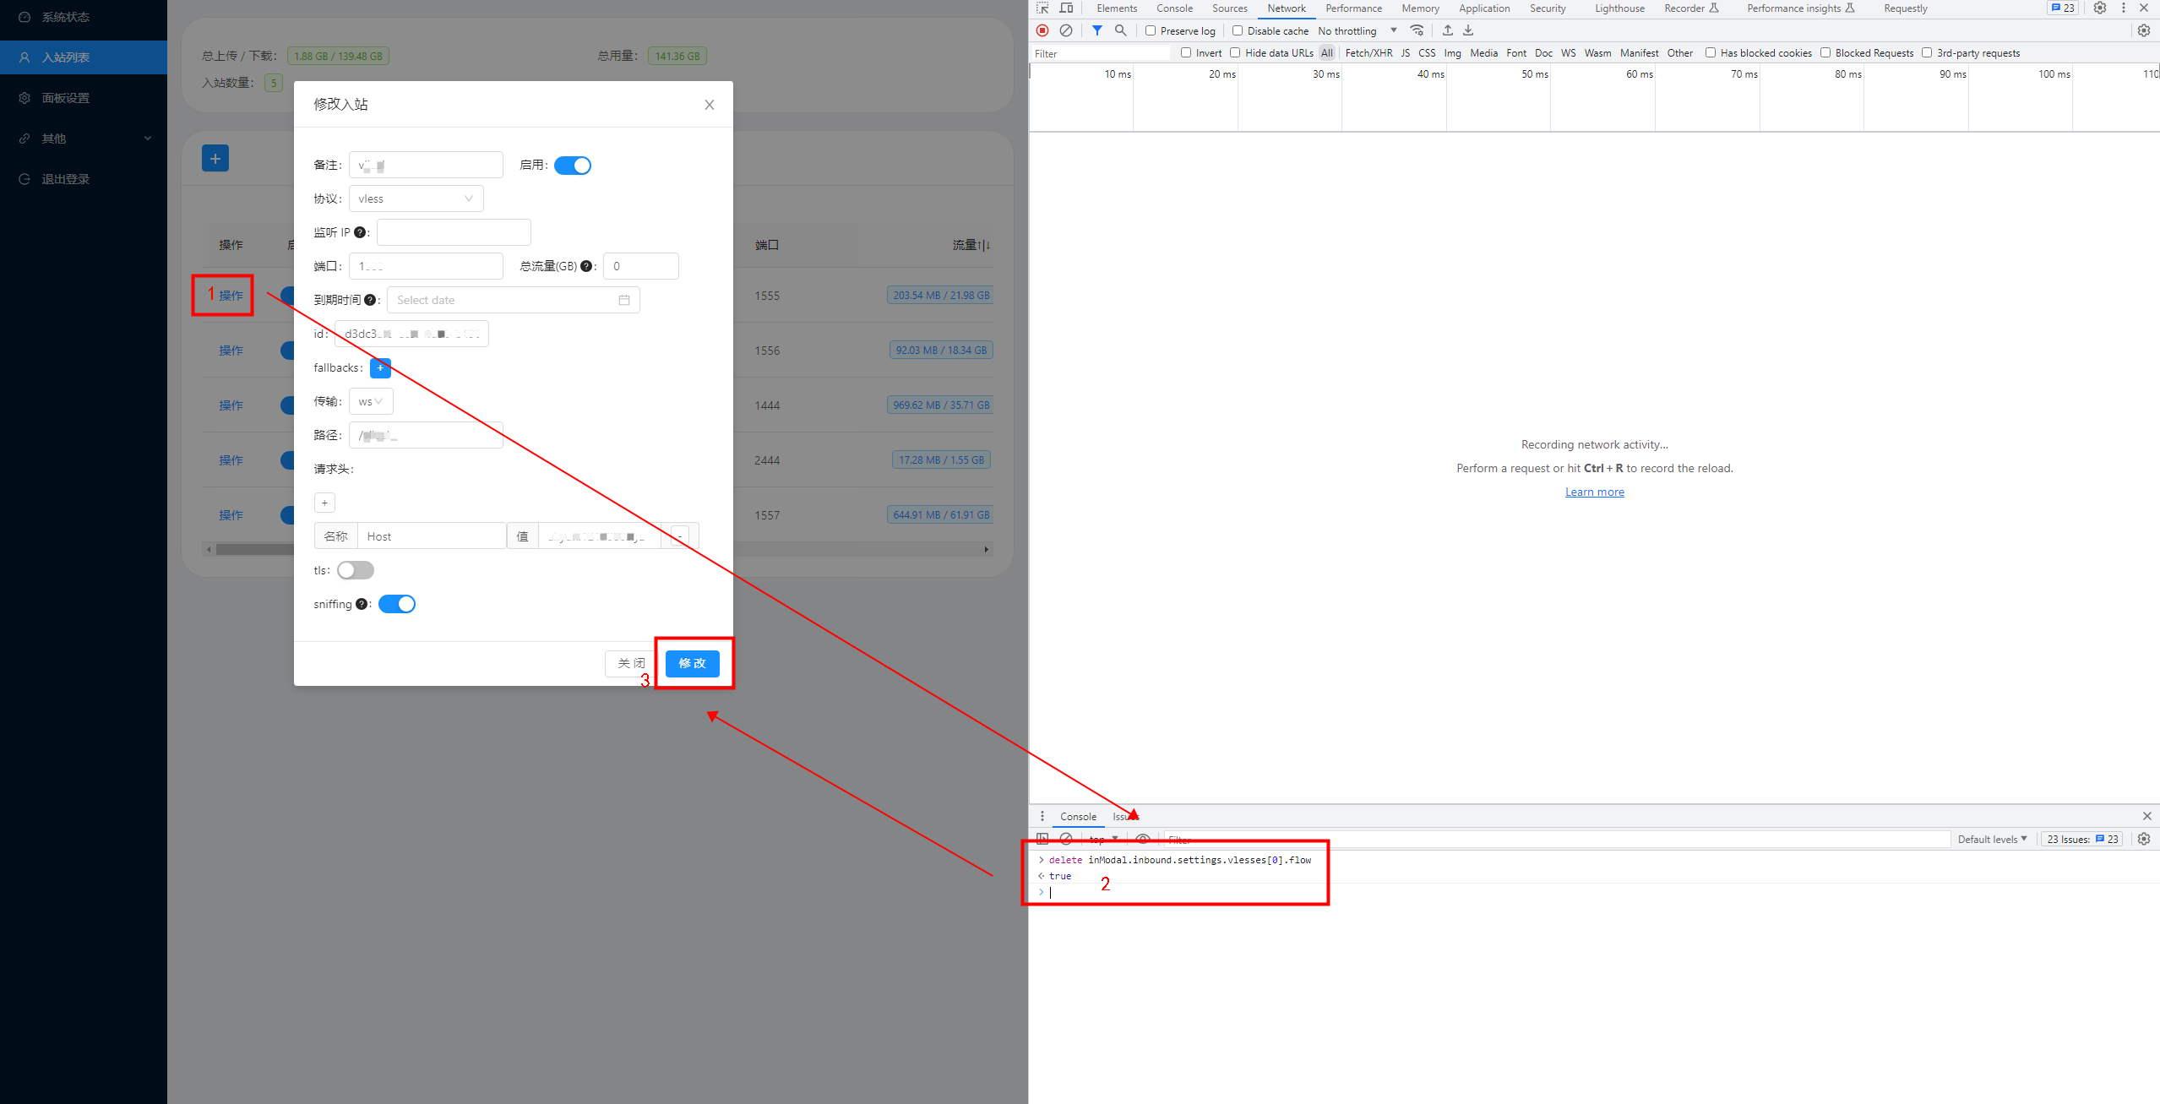Click the 修改 confirm button
Screen dimensions: 2160x1104
[x=692, y=663]
